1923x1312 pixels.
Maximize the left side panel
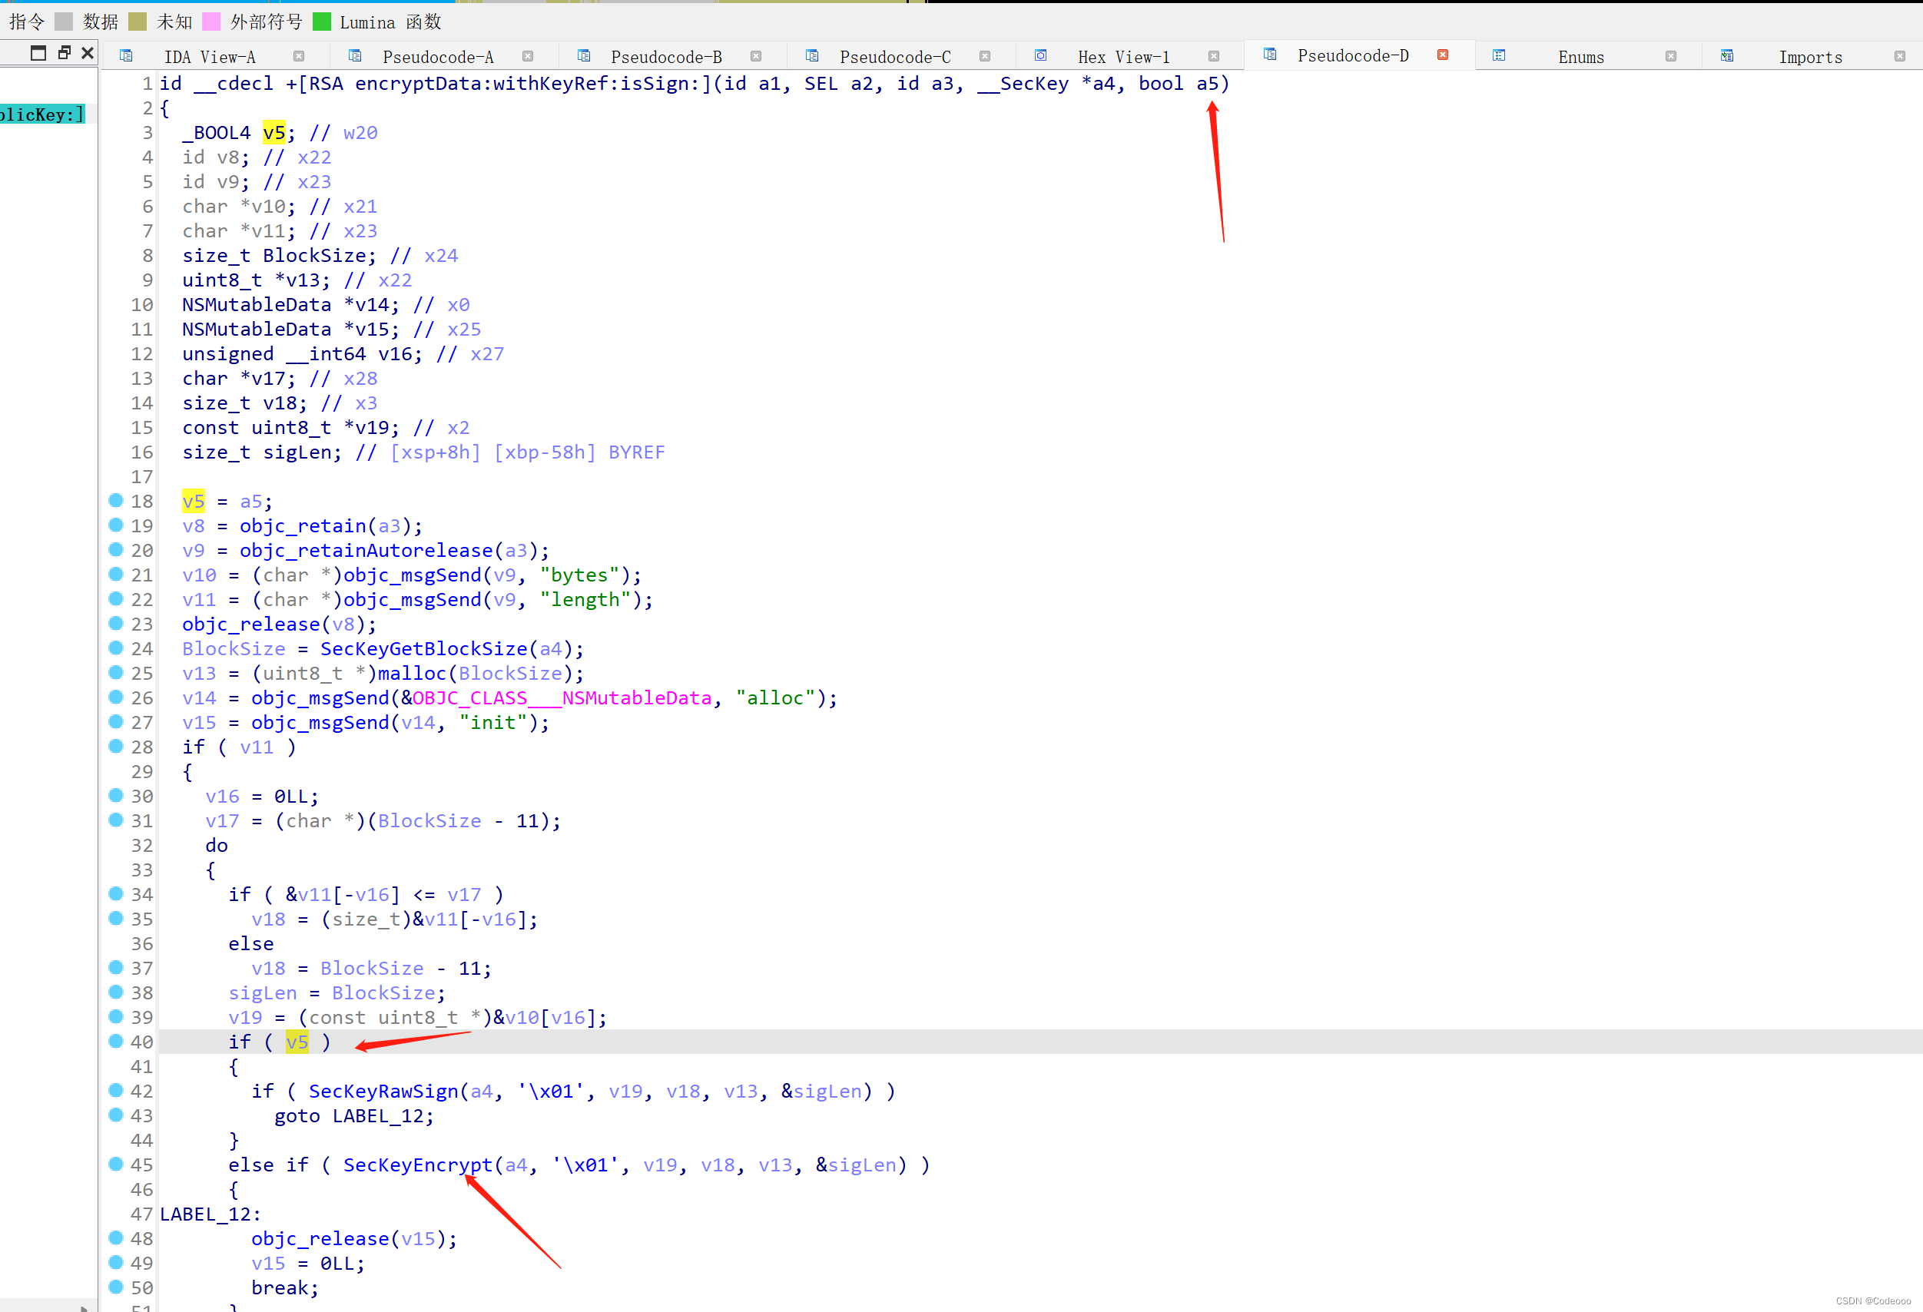[x=38, y=53]
